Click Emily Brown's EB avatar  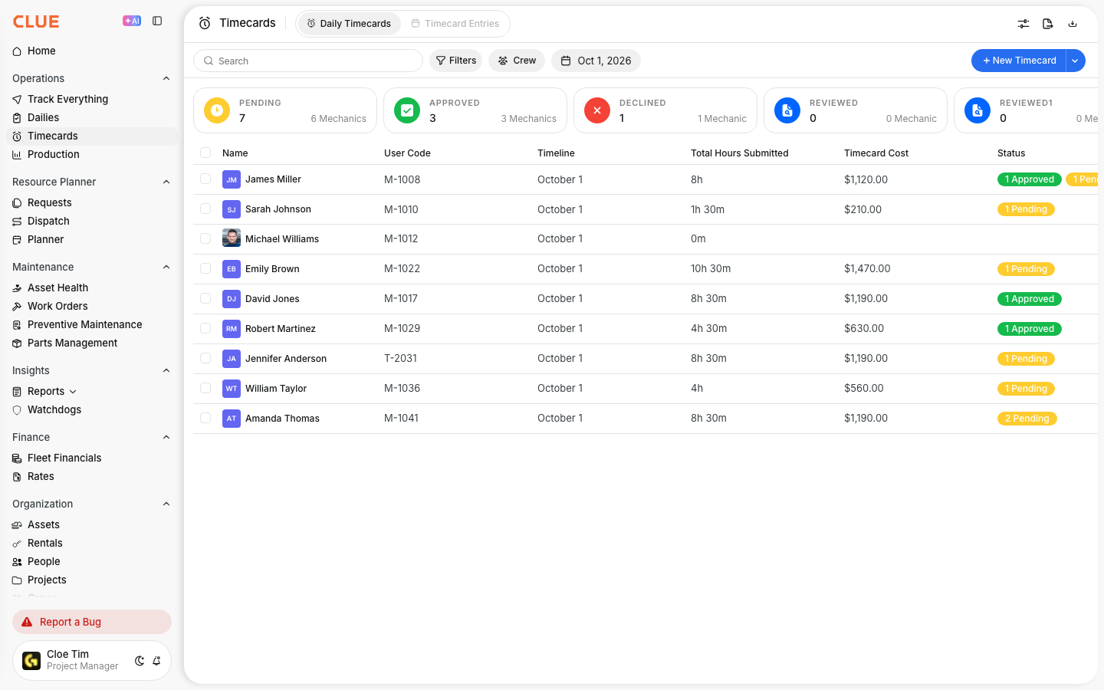(232, 269)
